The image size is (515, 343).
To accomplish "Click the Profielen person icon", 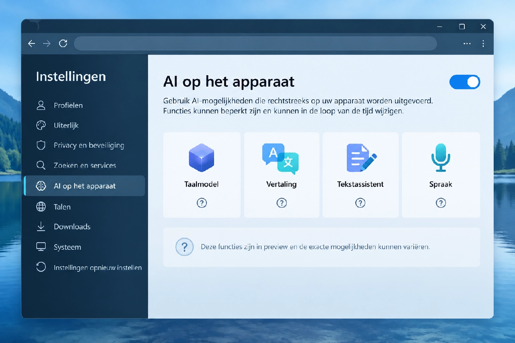I will click(41, 105).
